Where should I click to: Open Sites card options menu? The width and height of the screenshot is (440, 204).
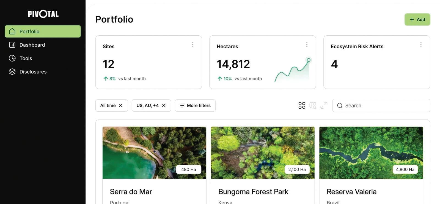pos(193,44)
